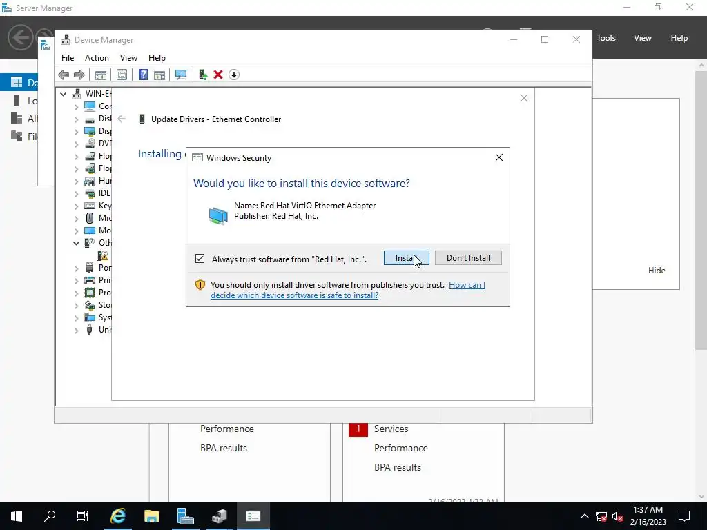Click back arrow in Update Drivers dialog
The image size is (707, 530).
pyautogui.click(x=122, y=119)
